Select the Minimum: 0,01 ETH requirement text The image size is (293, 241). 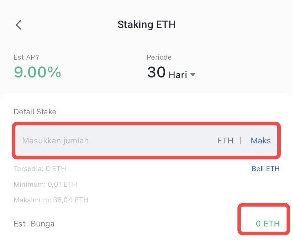pos(45,184)
